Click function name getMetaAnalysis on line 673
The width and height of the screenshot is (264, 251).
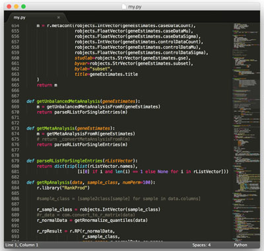tap(56, 128)
